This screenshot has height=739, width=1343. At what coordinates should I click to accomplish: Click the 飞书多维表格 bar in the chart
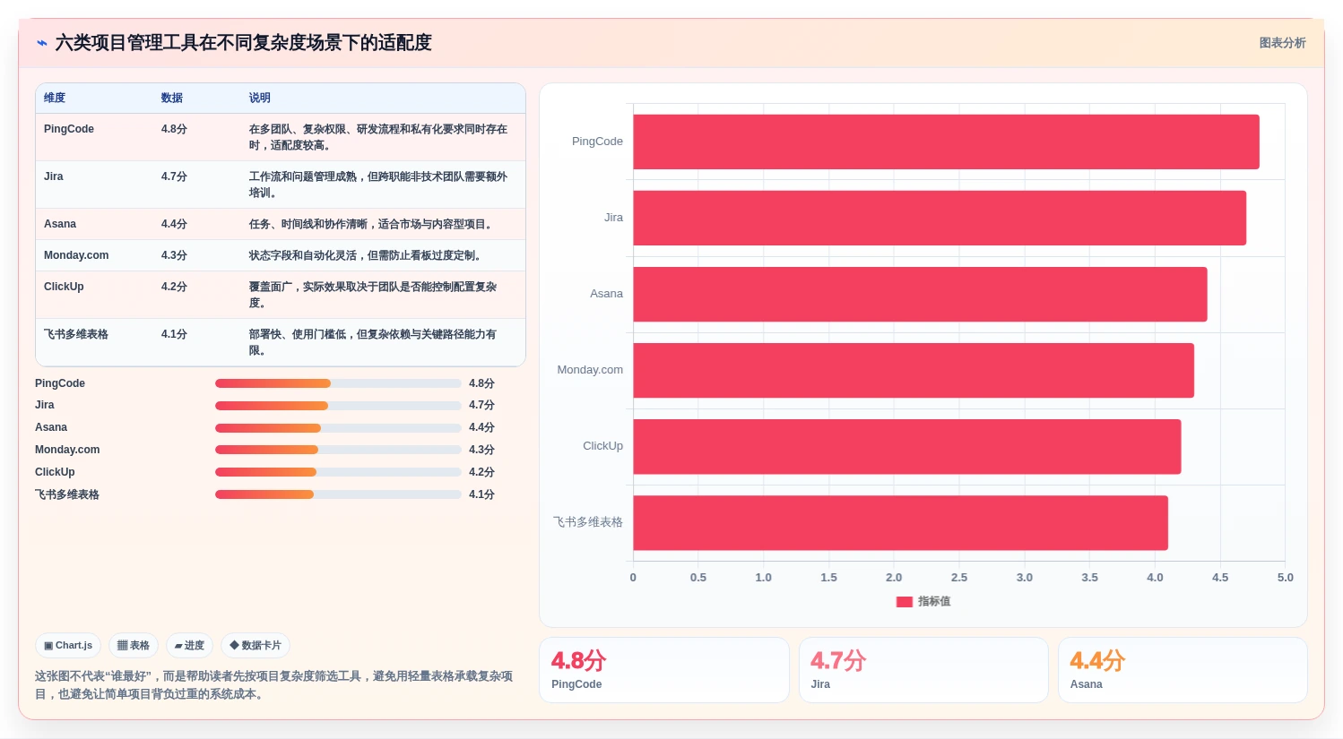click(x=900, y=522)
